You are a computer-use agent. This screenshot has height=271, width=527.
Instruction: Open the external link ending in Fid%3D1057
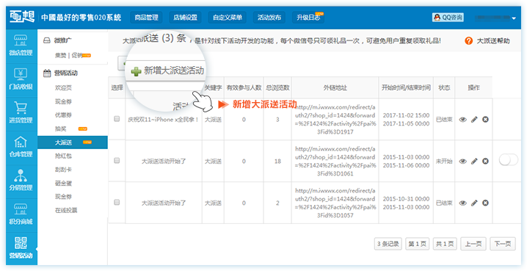click(335, 203)
